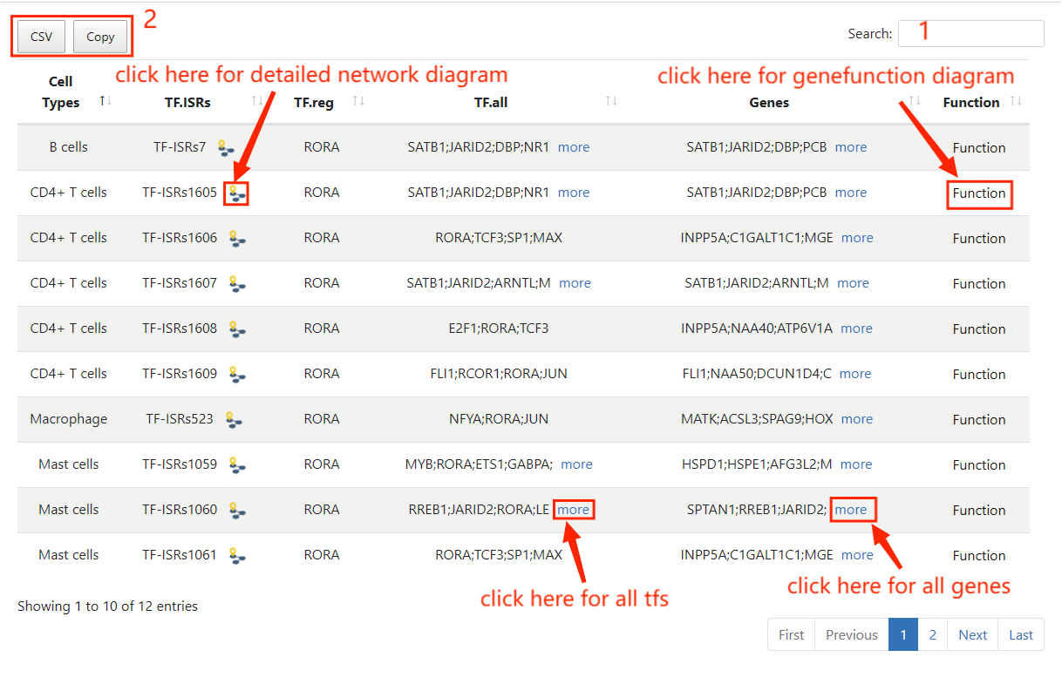Viewport: 1062px width, 691px height.
Task: Open network diagram icon for TF-ISRs1060
Action: coord(236,510)
